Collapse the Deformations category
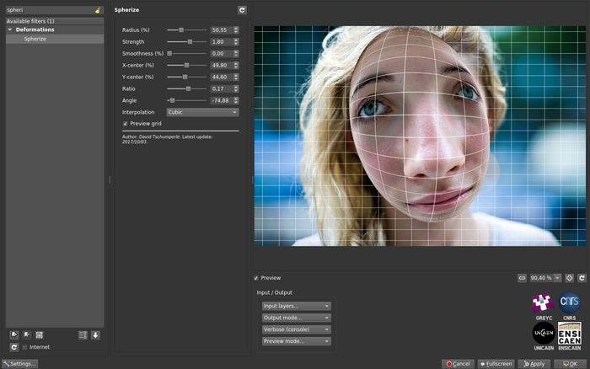 9,29
